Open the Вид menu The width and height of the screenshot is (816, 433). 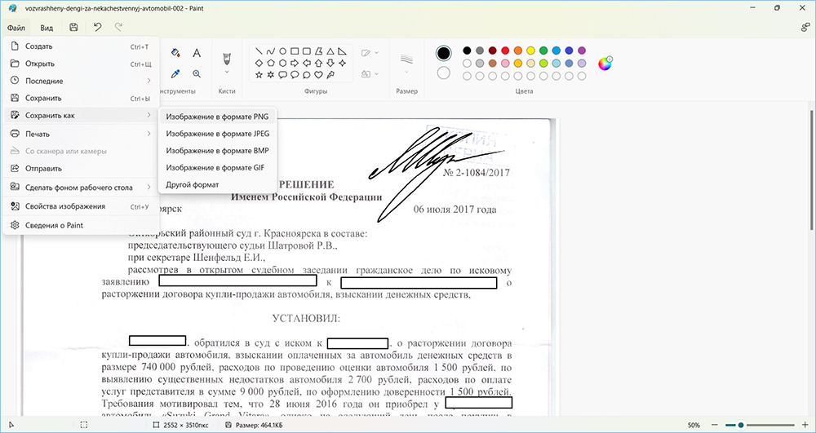click(47, 28)
